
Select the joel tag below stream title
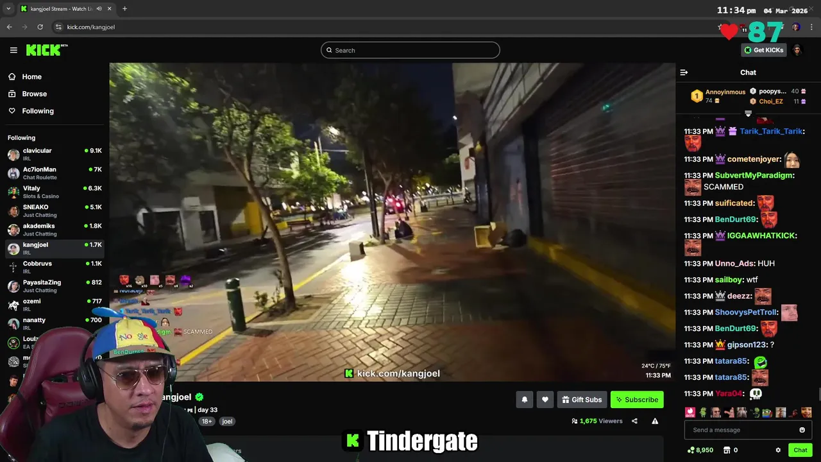tap(227, 421)
